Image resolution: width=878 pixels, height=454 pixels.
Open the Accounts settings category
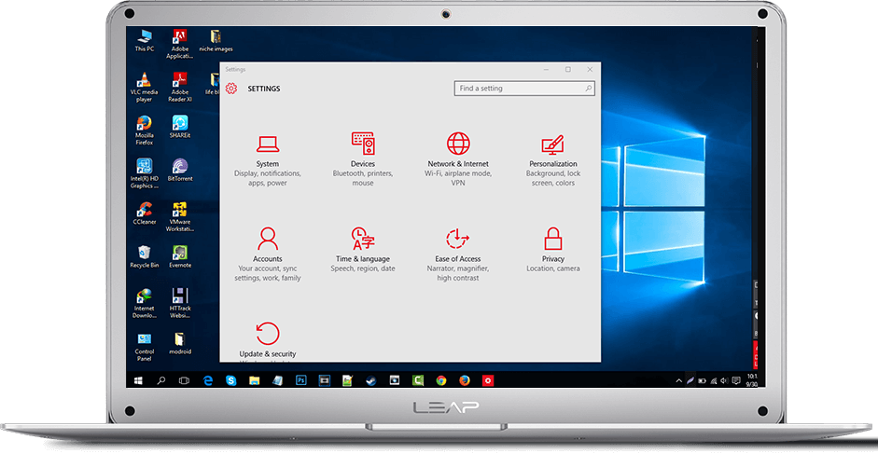point(268,255)
